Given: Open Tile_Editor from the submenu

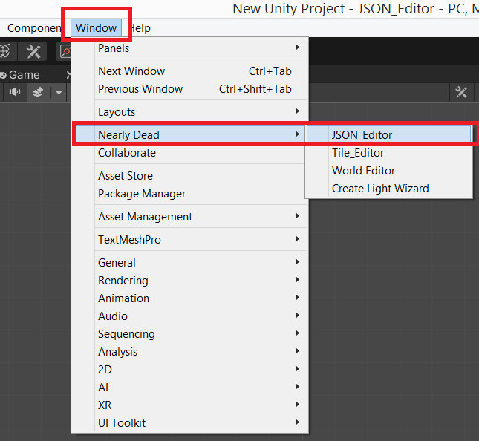Looking at the screenshot, I should tap(358, 153).
